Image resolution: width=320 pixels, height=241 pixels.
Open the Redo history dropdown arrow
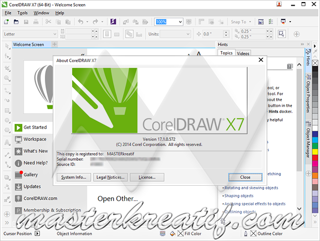click(102, 22)
